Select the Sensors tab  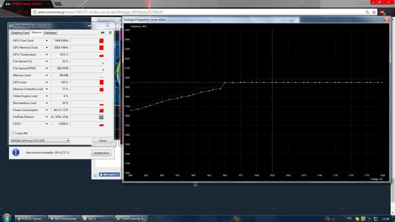coord(37,32)
